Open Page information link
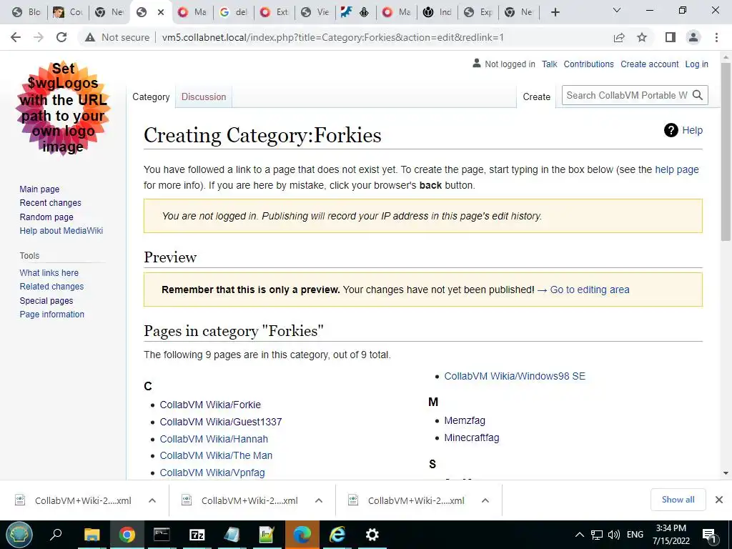The image size is (732, 549). click(51, 315)
